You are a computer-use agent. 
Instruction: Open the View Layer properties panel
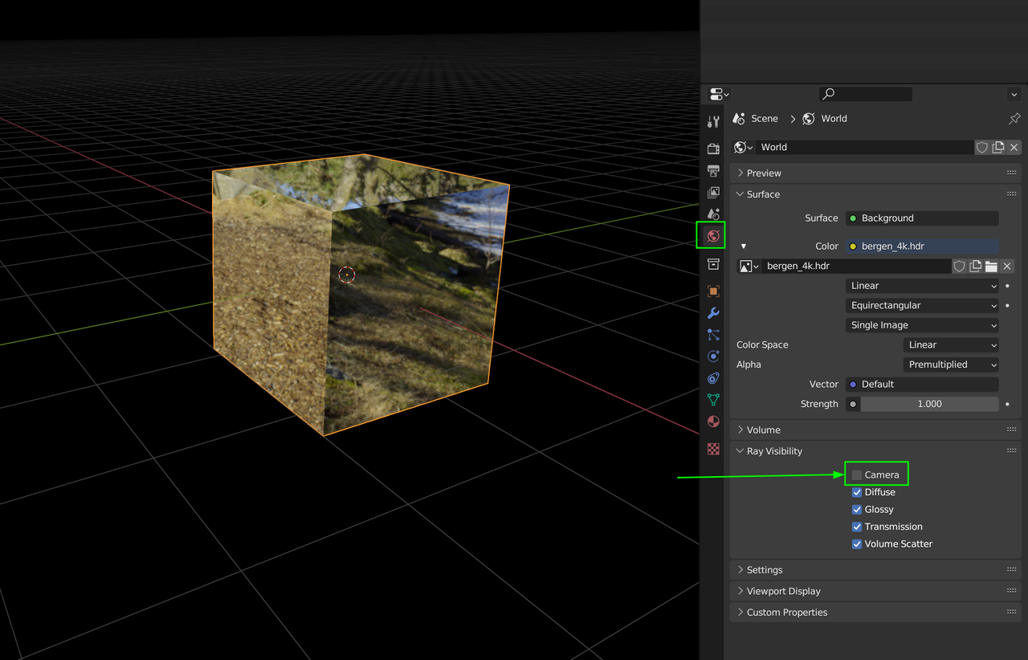tap(713, 193)
